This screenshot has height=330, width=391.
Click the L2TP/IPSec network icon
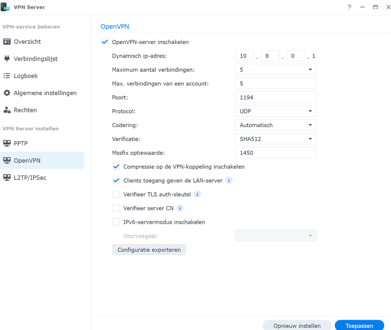pos(7,177)
